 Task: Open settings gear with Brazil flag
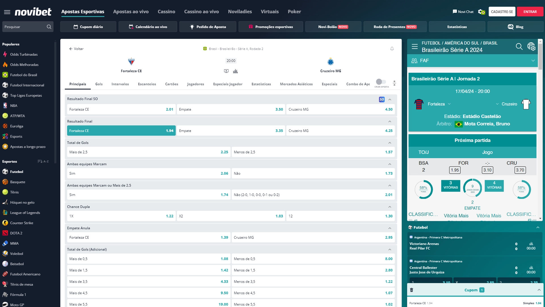(x=481, y=12)
